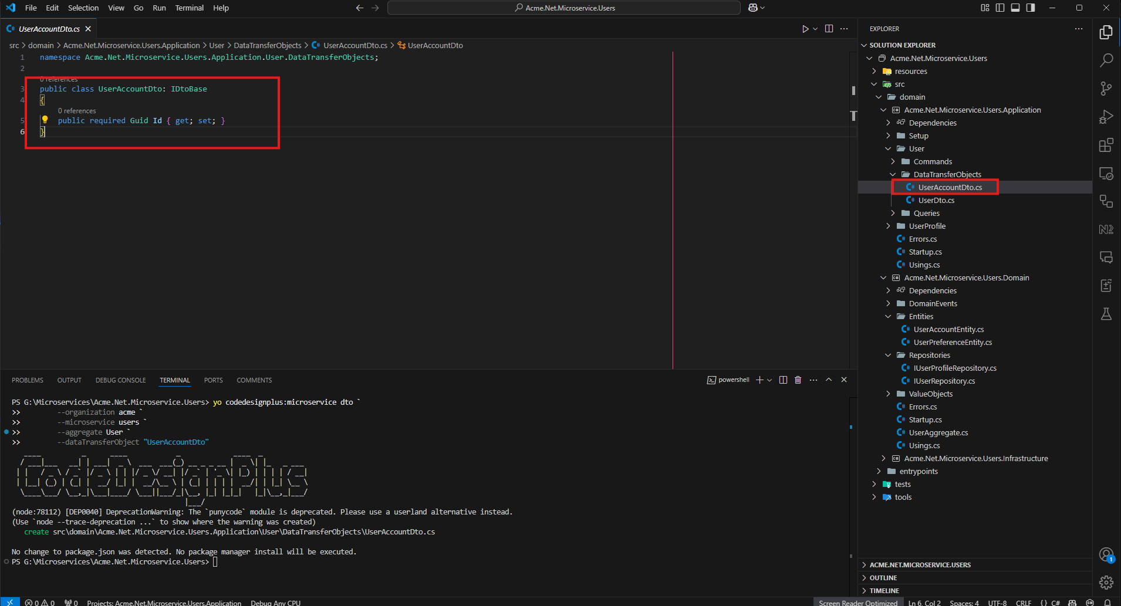Click the remote window status bar icon
This screenshot has width=1121, height=606.
pyautogui.click(x=10, y=602)
